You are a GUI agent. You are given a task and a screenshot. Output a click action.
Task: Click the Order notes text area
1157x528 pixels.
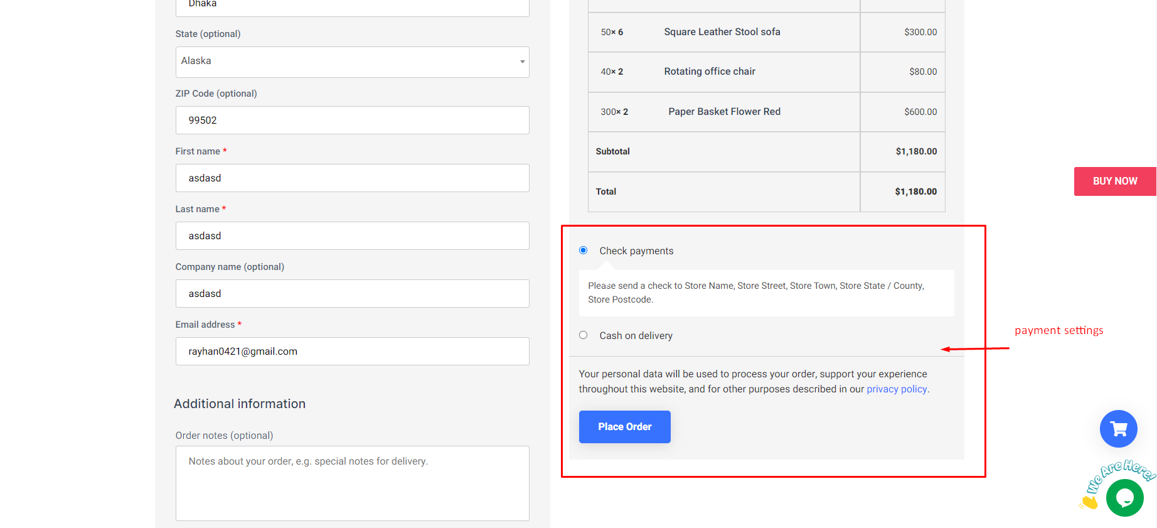click(351, 483)
